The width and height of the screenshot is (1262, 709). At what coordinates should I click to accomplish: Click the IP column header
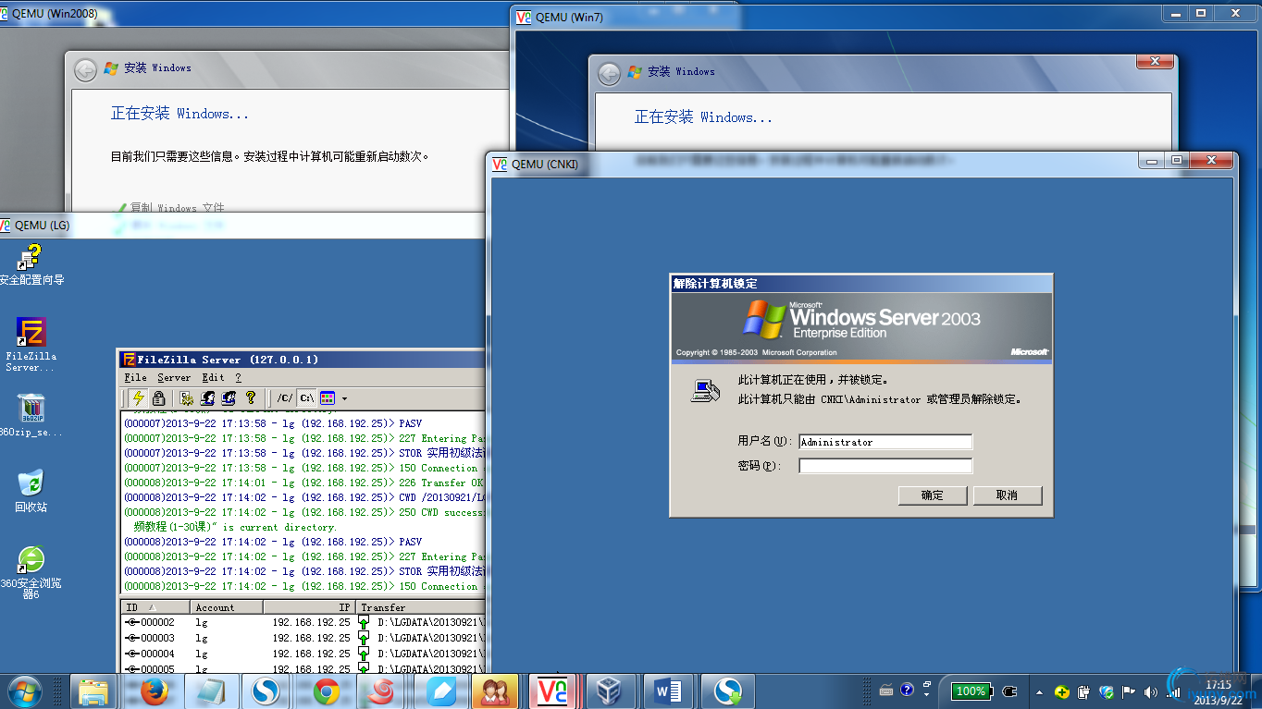310,607
